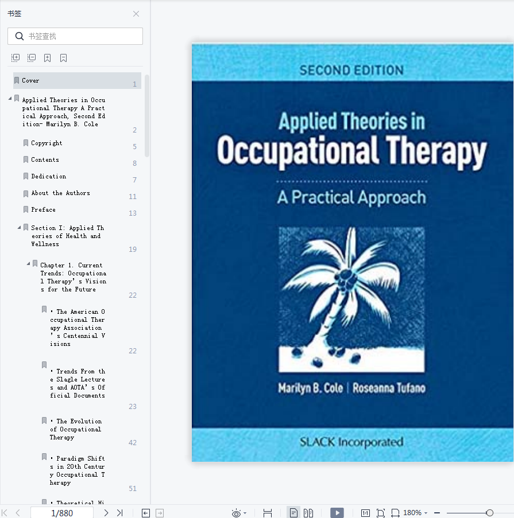Click the Contents bookmark flag icon
Viewport: 514px width, 518px height.
tap(26, 159)
